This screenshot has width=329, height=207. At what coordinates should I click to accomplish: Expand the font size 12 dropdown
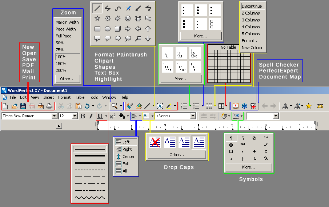point(75,116)
